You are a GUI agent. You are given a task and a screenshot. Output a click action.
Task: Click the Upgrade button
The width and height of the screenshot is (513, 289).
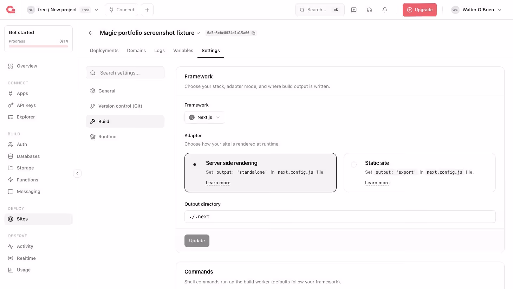coord(420,10)
